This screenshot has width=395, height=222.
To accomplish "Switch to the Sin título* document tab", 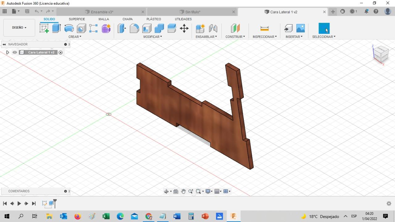I will (193, 12).
